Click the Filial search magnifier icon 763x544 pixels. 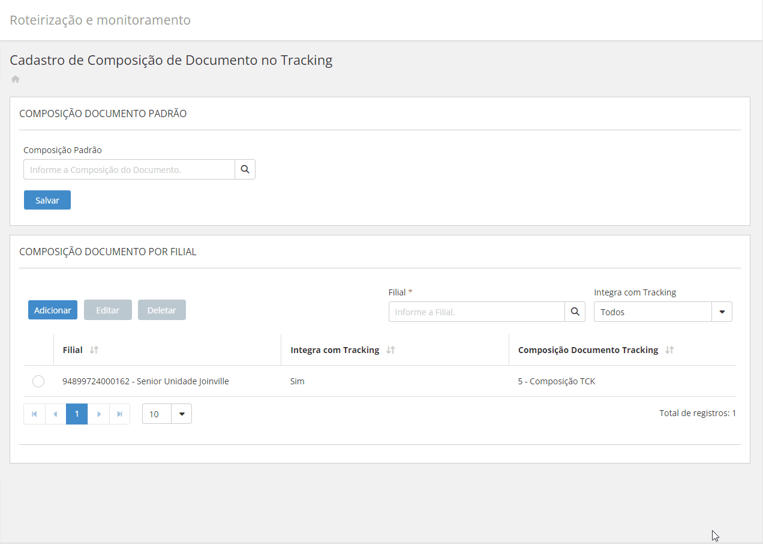[575, 312]
